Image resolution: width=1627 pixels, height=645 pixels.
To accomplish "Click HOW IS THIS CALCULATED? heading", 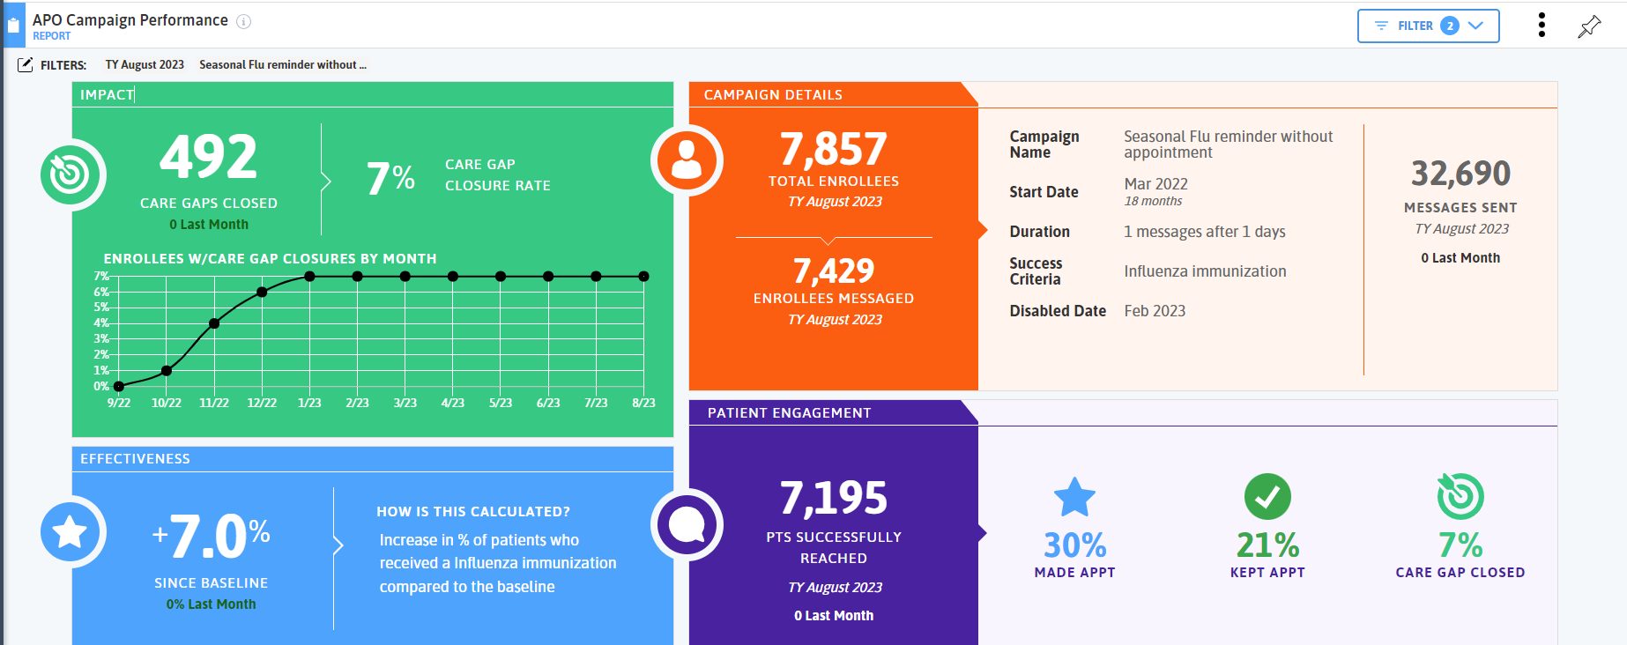I will coord(473,511).
